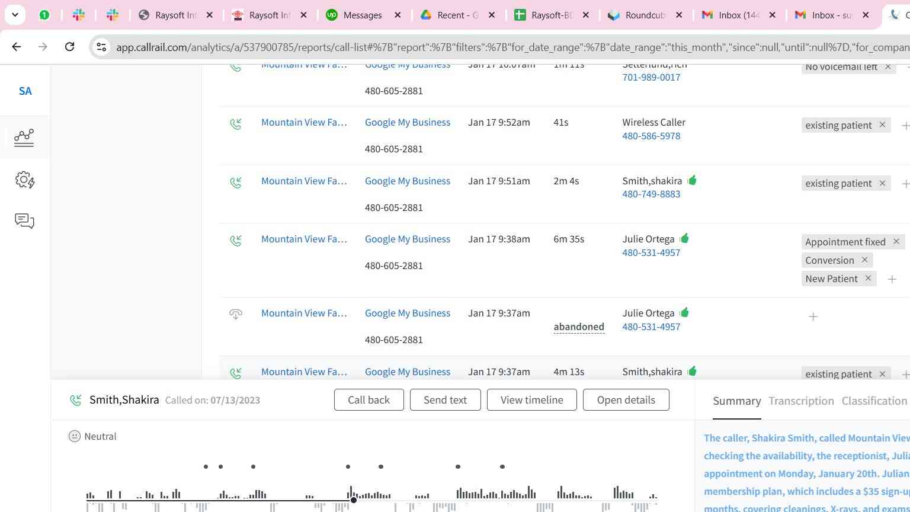Open phone number 701-989-0017 link
The width and height of the screenshot is (910, 512).
[x=651, y=77]
